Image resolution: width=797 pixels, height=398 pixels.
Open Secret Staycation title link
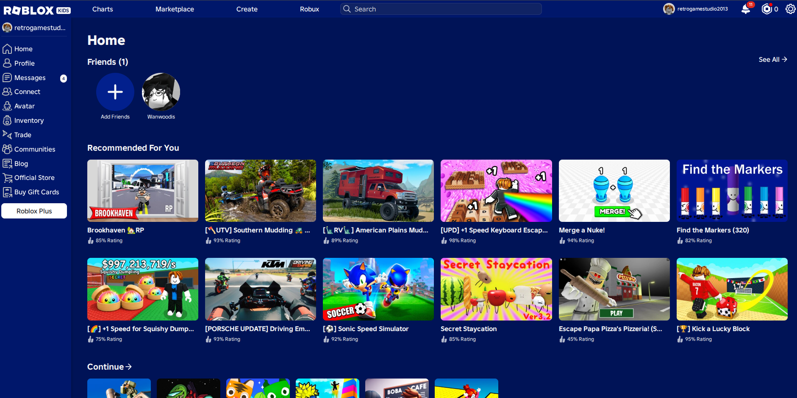tap(469, 329)
